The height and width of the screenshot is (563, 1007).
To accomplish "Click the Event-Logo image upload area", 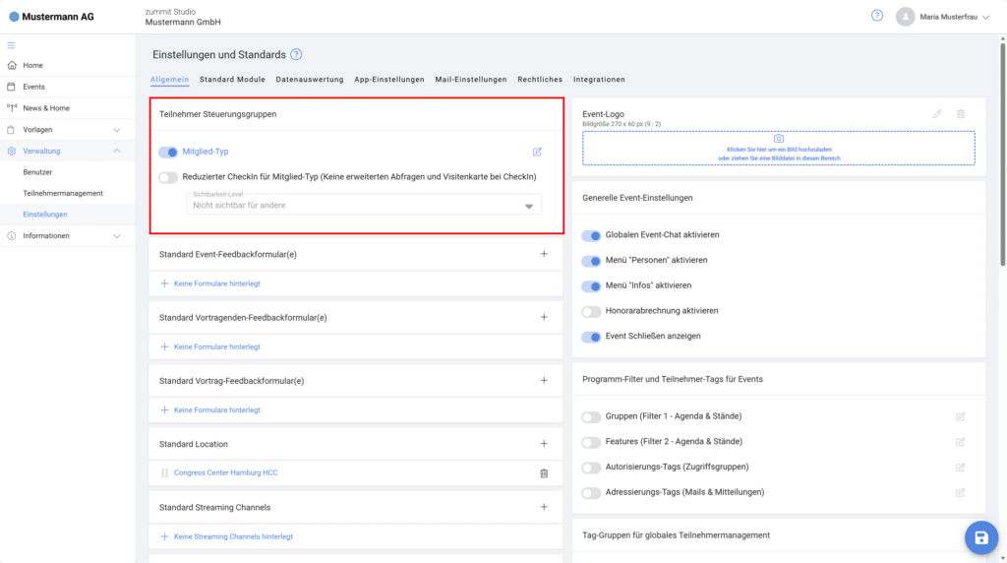I will click(x=778, y=148).
